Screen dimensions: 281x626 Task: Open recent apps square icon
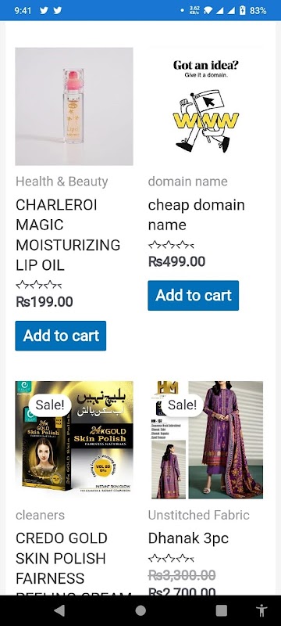pyautogui.click(x=222, y=610)
